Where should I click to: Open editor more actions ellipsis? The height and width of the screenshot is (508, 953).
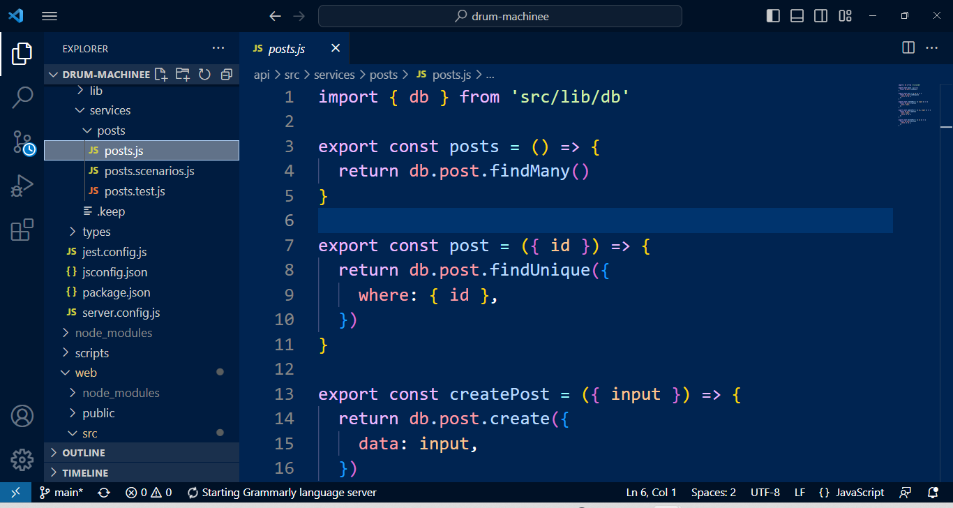tap(932, 47)
